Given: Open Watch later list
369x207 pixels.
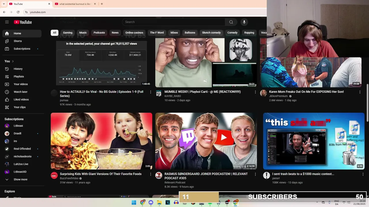Looking at the screenshot, I should coord(22,92).
